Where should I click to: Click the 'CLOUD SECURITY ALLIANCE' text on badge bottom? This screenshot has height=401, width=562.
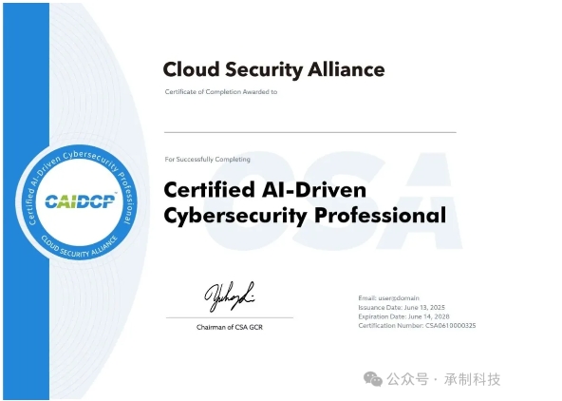[x=79, y=247]
